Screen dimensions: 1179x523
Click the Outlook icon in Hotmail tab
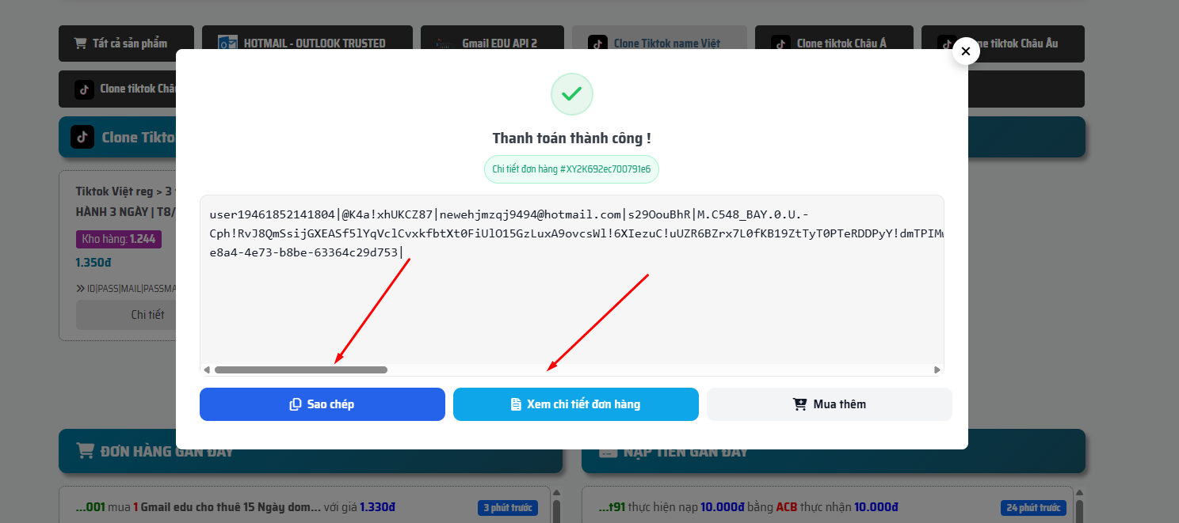tap(228, 44)
